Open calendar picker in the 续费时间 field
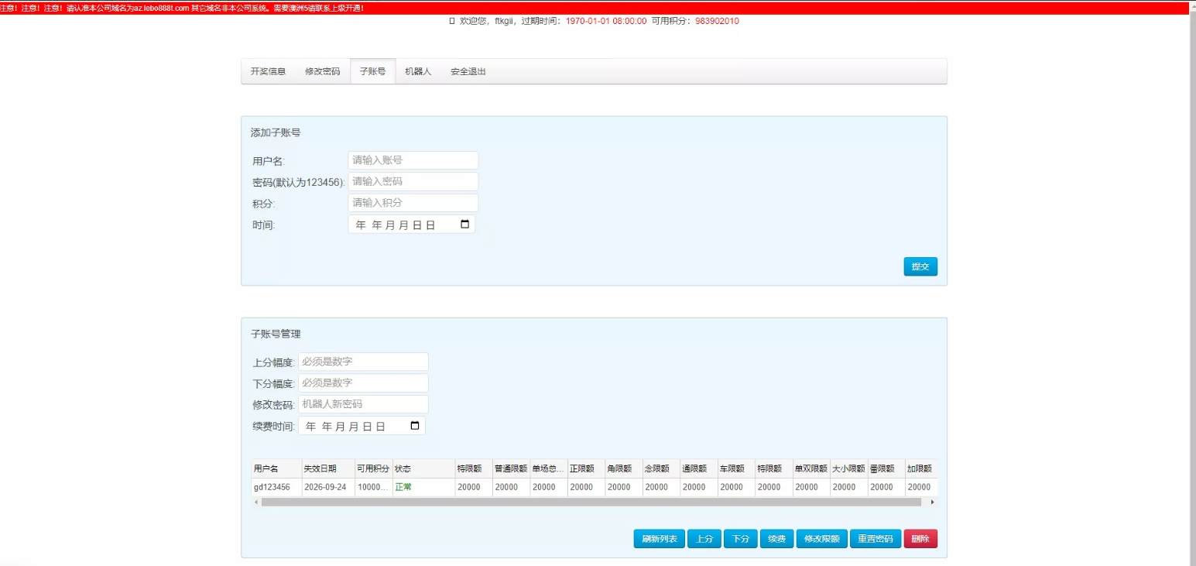1196x566 pixels. tap(415, 426)
